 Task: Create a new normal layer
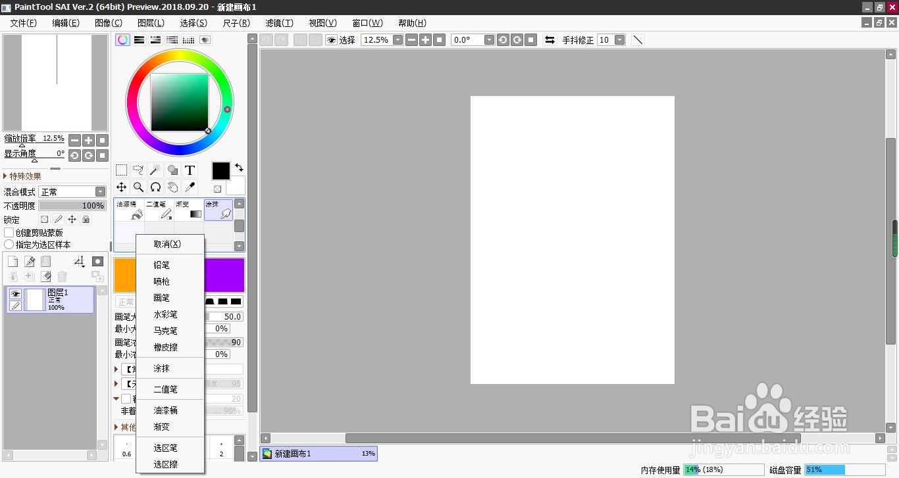tap(13, 262)
